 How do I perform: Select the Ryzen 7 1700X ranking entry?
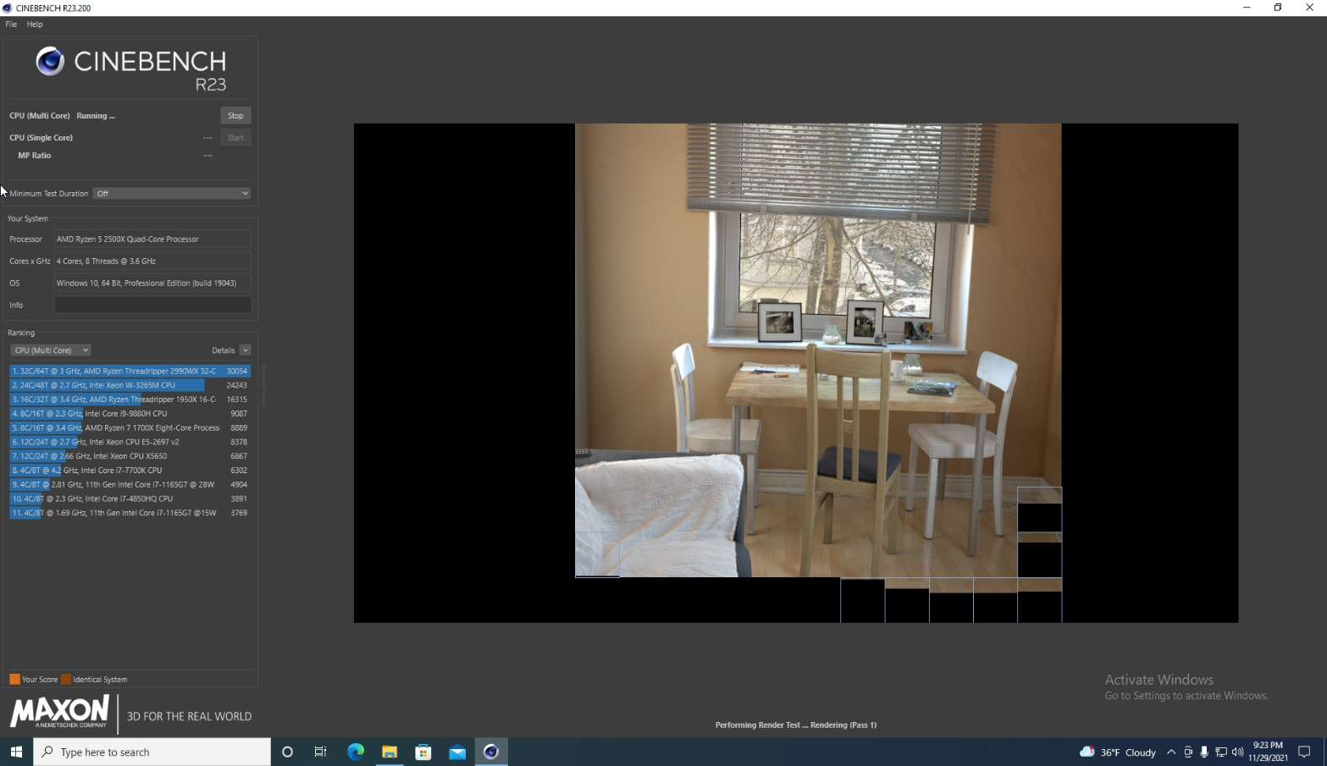[130, 428]
